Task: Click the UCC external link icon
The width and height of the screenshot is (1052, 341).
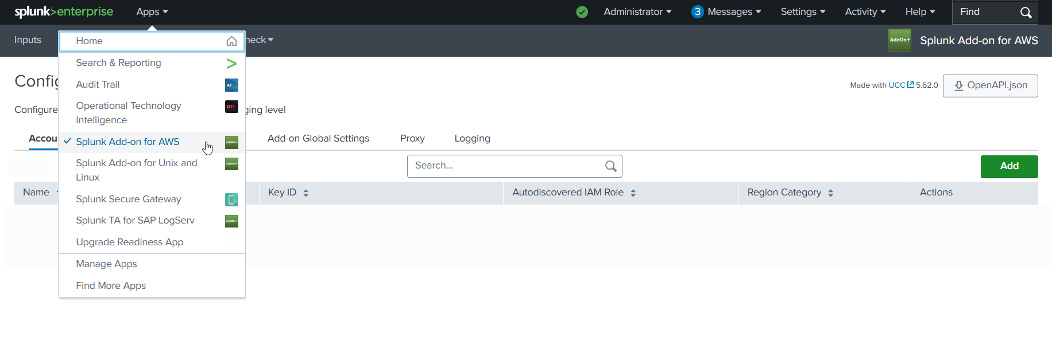Action: pos(910,85)
